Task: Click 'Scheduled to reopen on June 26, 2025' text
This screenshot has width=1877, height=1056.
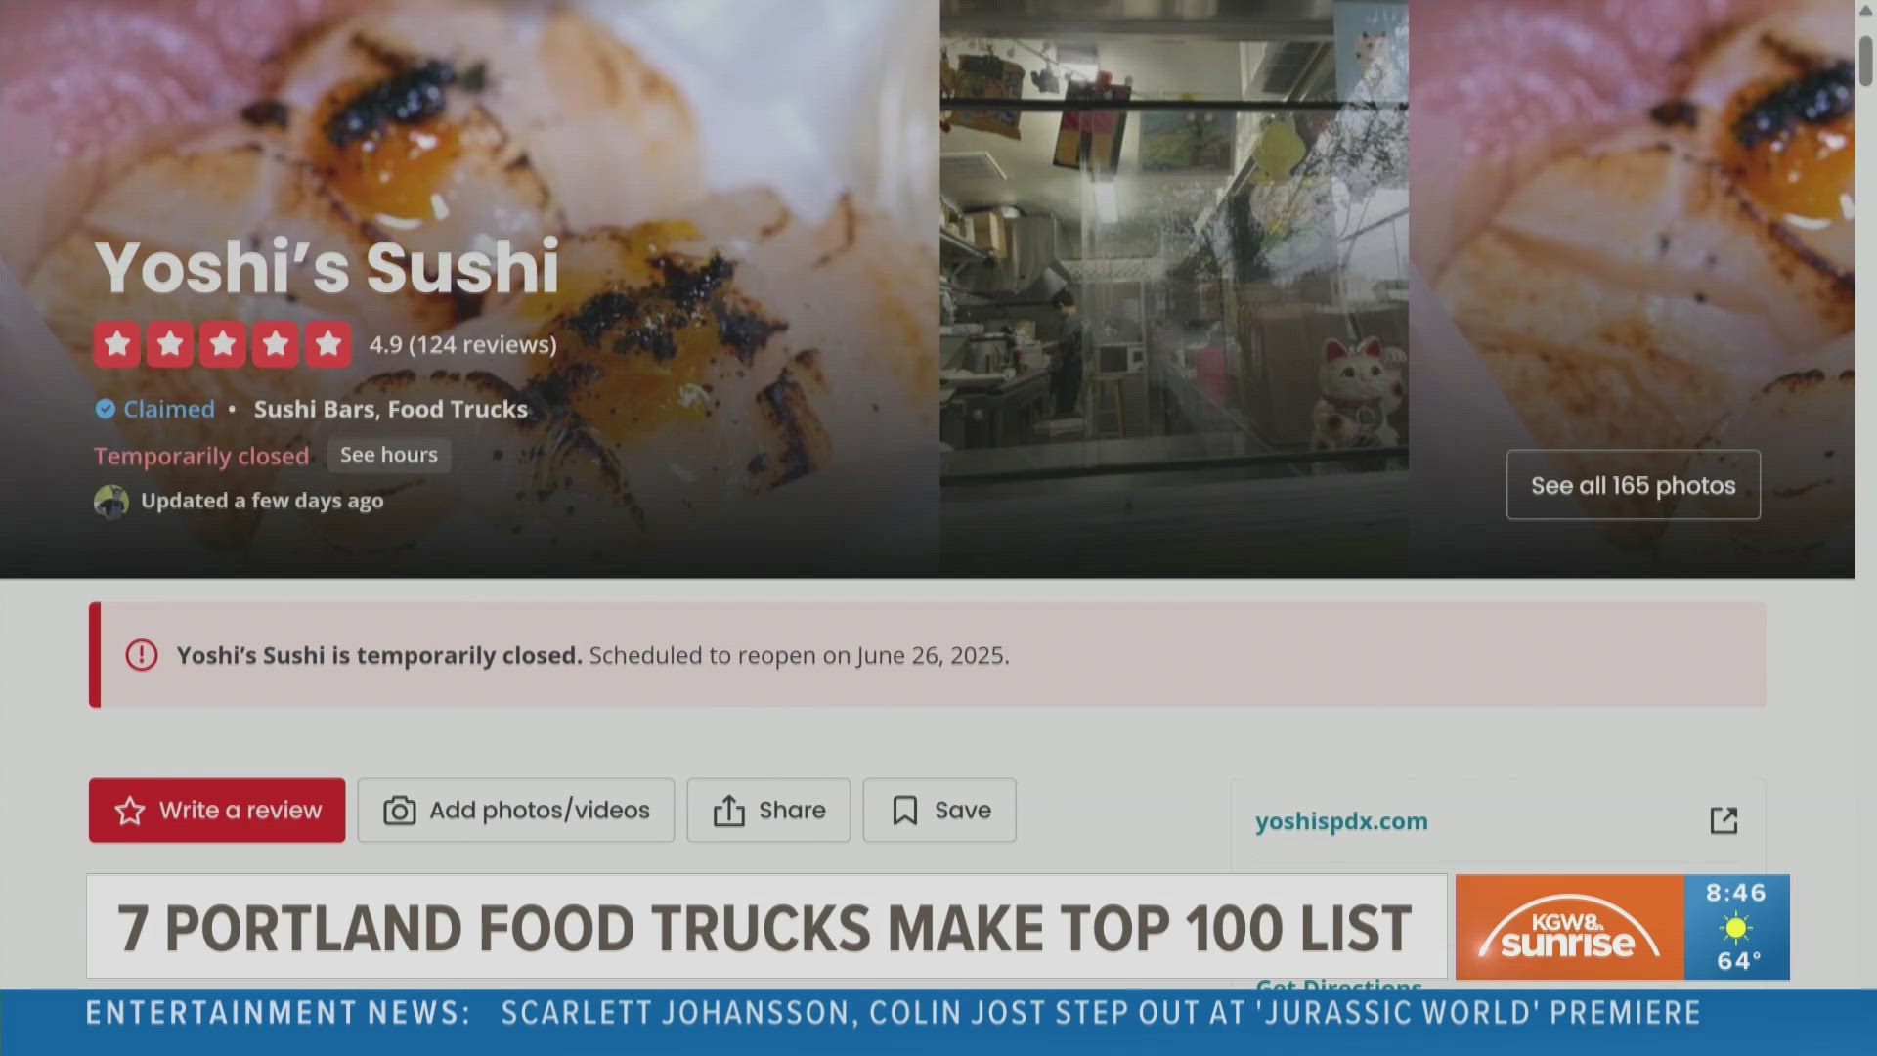Action: point(799,655)
